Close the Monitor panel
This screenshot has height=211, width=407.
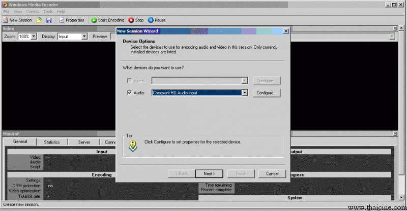coord(395,133)
